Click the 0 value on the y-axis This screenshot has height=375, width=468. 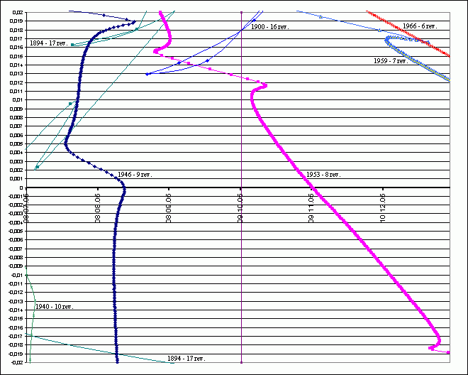pyautogui.click(x=23, y=187)
